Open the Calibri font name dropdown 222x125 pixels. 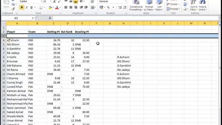[41, 1]
